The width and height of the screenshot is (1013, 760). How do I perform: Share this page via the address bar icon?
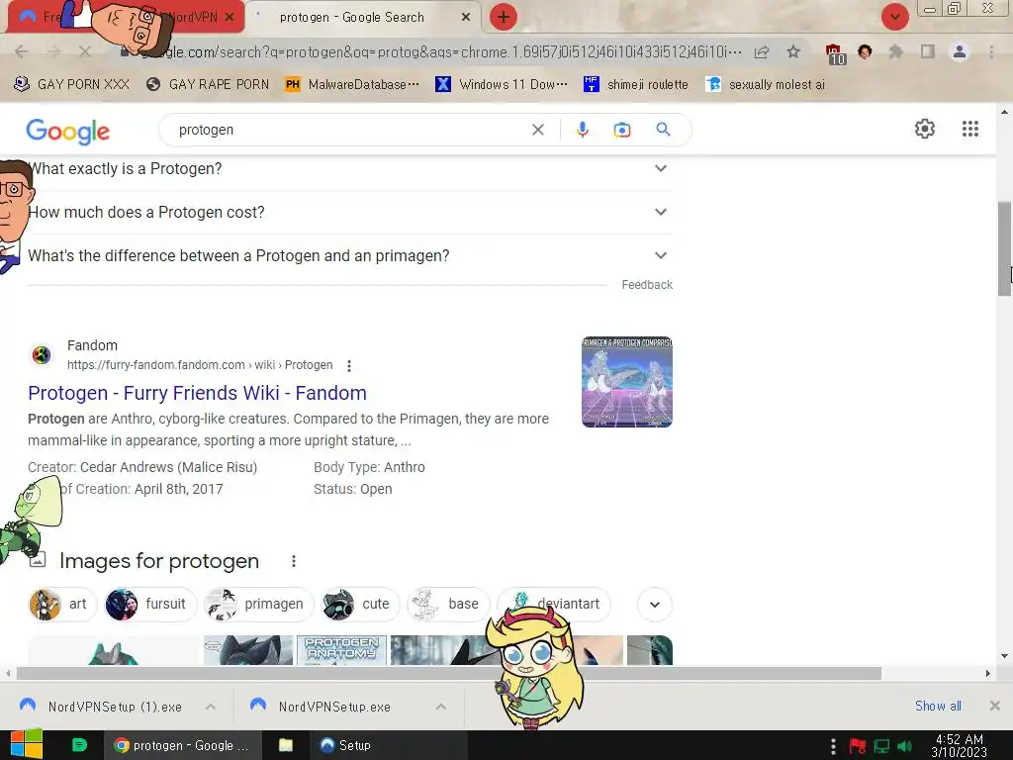[762, 51]
